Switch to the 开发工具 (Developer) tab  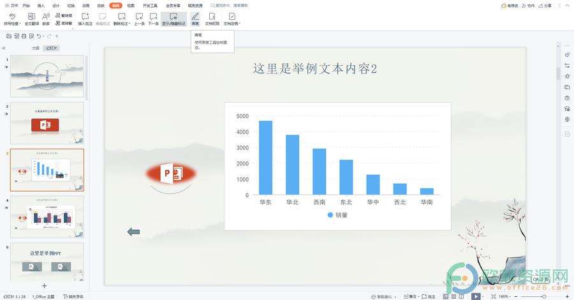click(150, 6)
